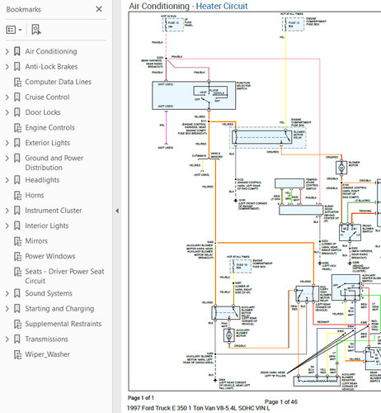Select the Cruise Control bookmark

click(x=47, y=97)
